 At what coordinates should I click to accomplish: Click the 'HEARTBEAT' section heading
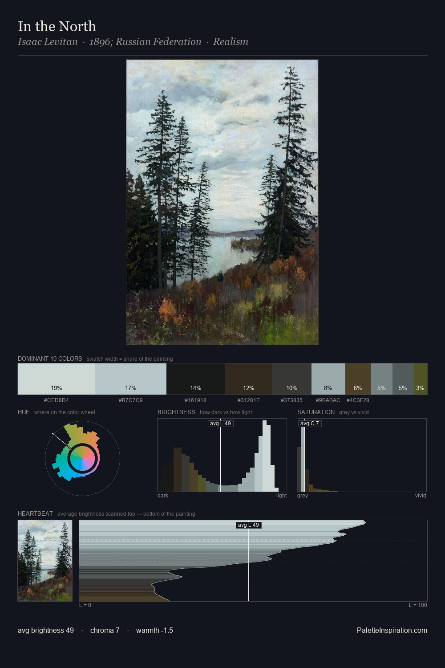click(35, 513)
